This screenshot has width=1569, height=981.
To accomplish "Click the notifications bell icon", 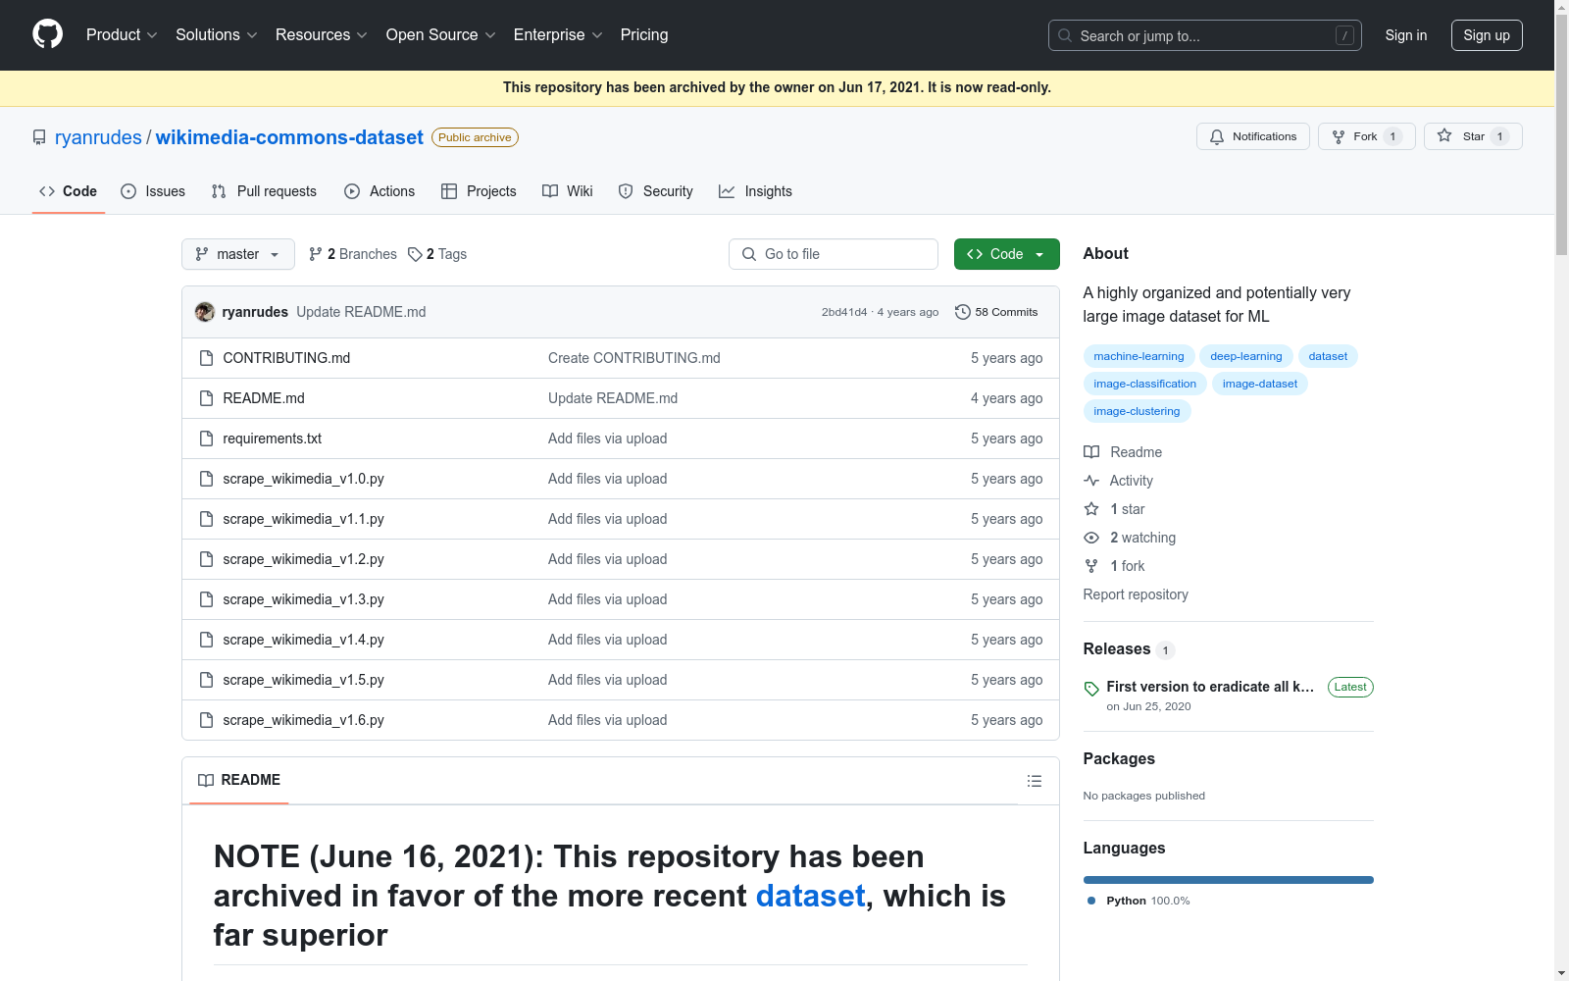I will click(1217, 136).
